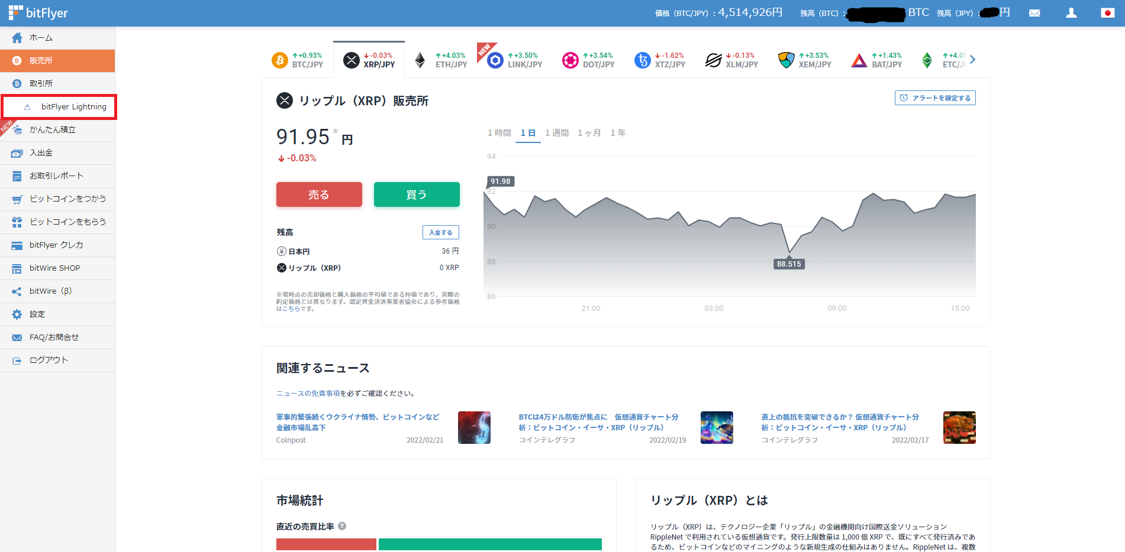Open the かんたん積立 sidebar menu item
The image size is (1125, 552).
tap(57, 130)
